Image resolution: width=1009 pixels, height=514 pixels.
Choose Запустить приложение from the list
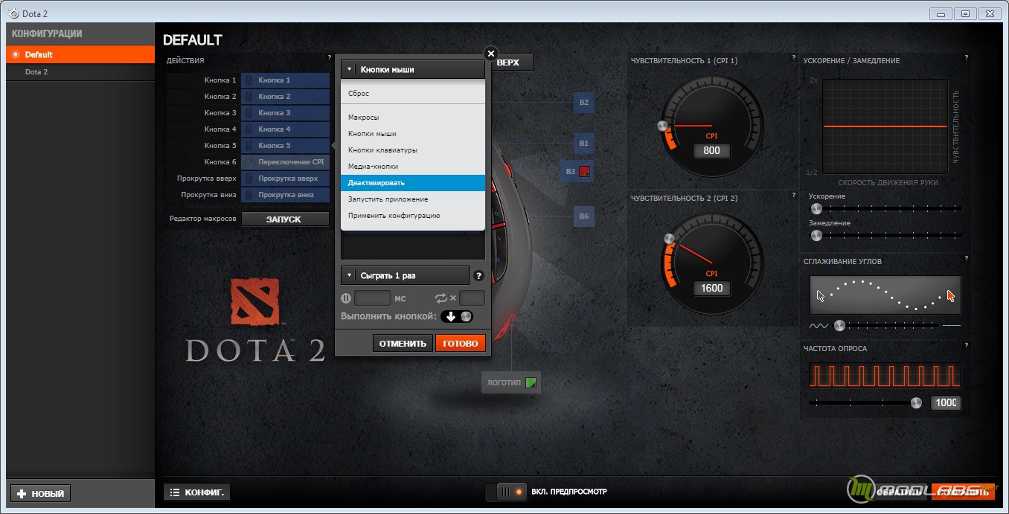(x=413, y=199)
